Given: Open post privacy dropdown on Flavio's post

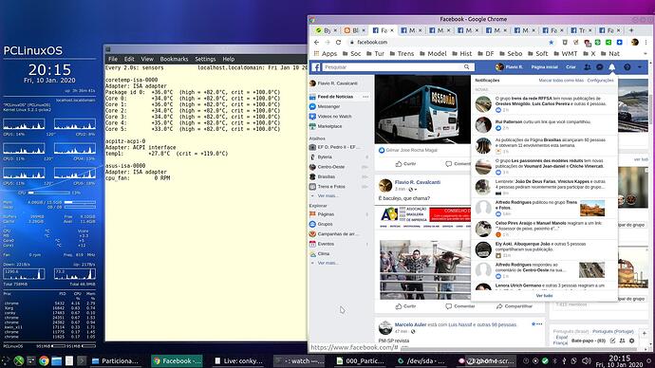Looking at the screenshot, I should 413,190.
